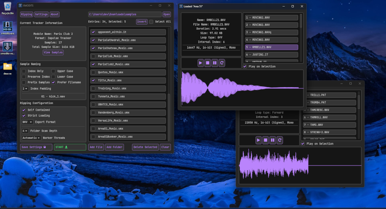
Task: Open the Automatic Worker Threads dropdown
Action: (31, 138)
